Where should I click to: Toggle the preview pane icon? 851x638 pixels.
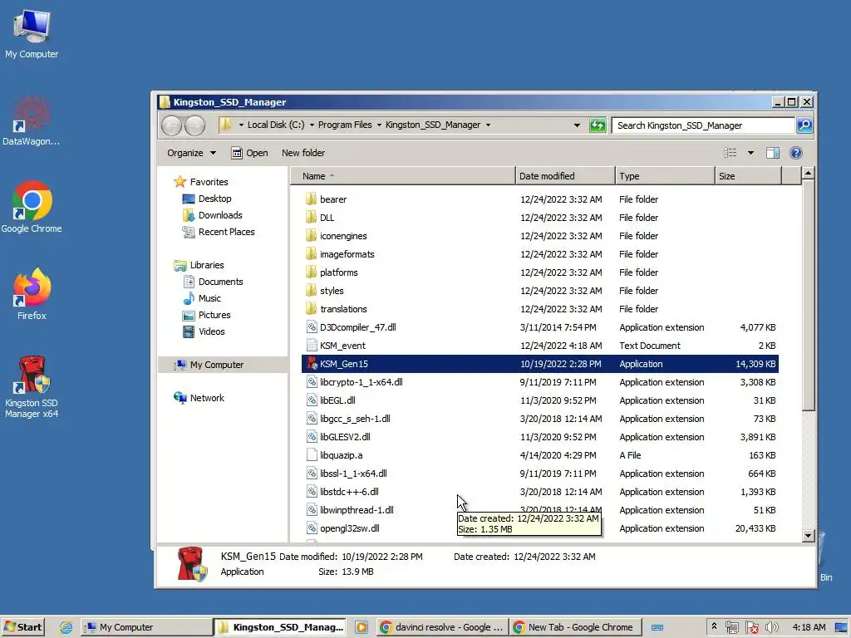(x=773, y=153)
